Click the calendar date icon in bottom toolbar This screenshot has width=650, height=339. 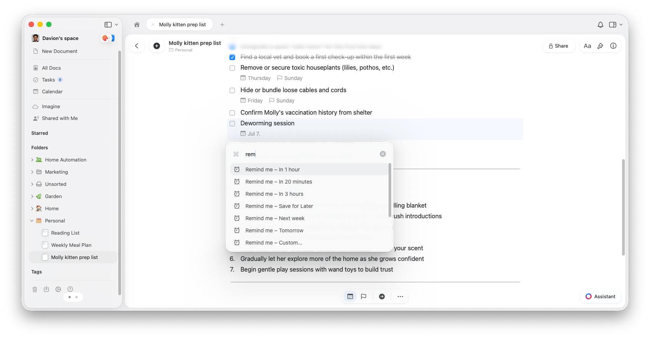tap(350, 296)
